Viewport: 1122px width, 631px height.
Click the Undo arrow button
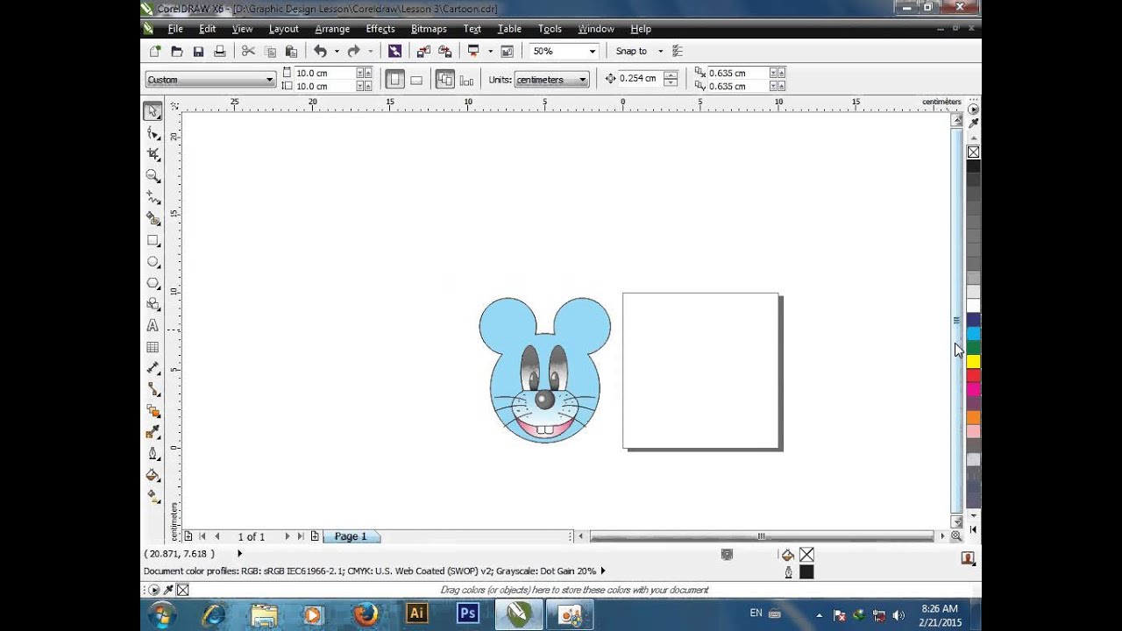[320, 52]
